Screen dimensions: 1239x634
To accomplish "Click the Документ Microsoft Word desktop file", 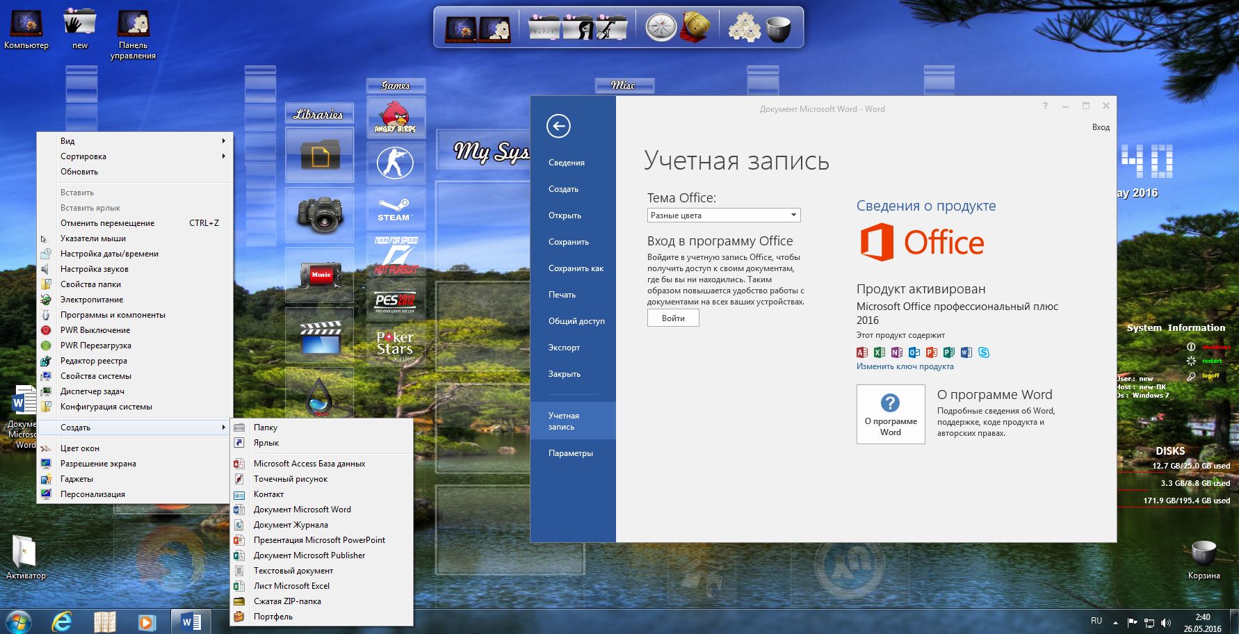I will [23, 417].
